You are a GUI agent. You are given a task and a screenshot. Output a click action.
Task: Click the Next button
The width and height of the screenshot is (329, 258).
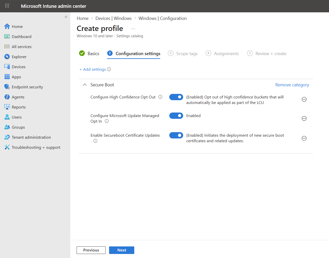(x=121, y=250)
